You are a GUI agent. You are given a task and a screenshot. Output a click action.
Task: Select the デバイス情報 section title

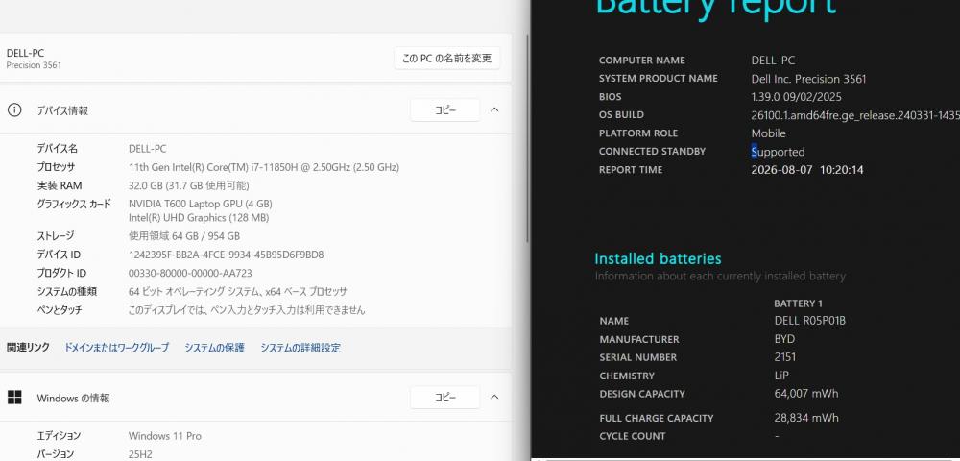click(x=62, y=110)
